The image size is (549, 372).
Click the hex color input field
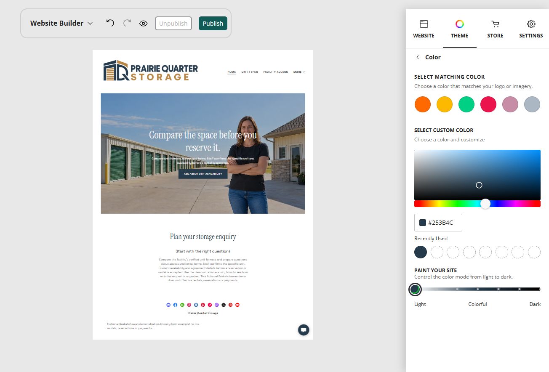point(438,223)
